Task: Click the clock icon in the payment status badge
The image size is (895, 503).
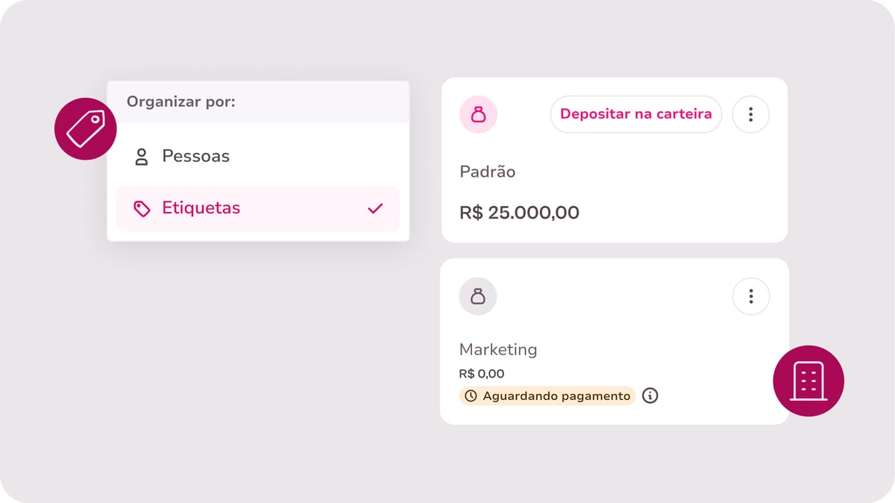Action: pos(471,396)
